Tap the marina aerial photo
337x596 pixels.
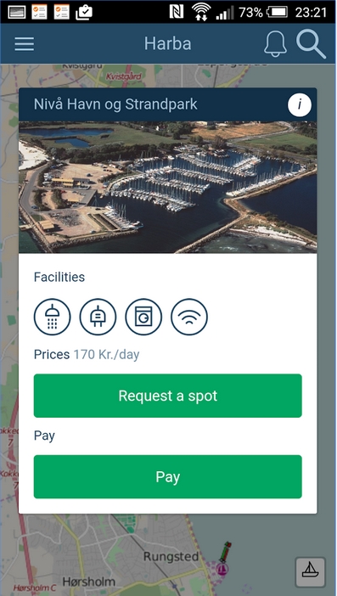pos(168,187)
